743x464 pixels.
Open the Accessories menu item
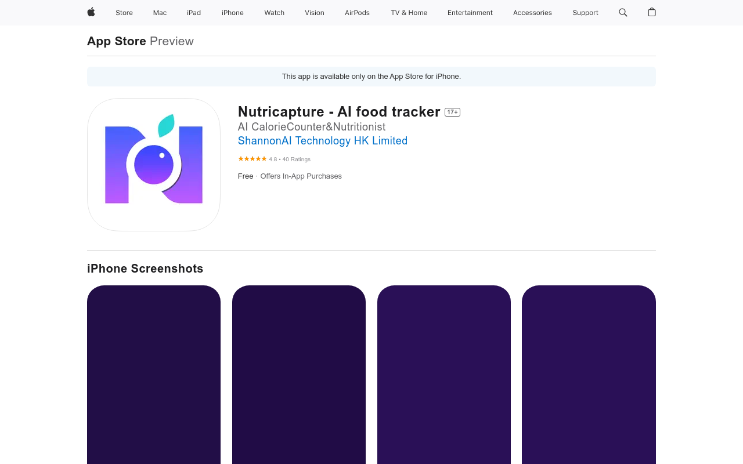(x=532, y=13)
